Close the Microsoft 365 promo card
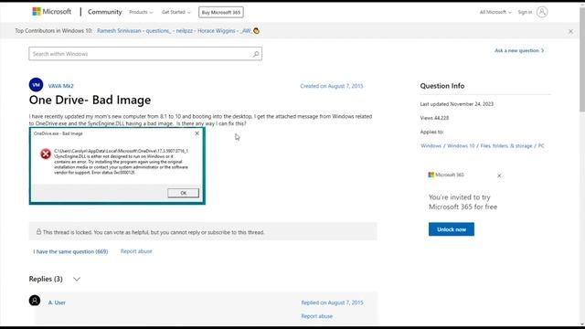The height and width of the screenshot is (329, 585). coord(499,175)
